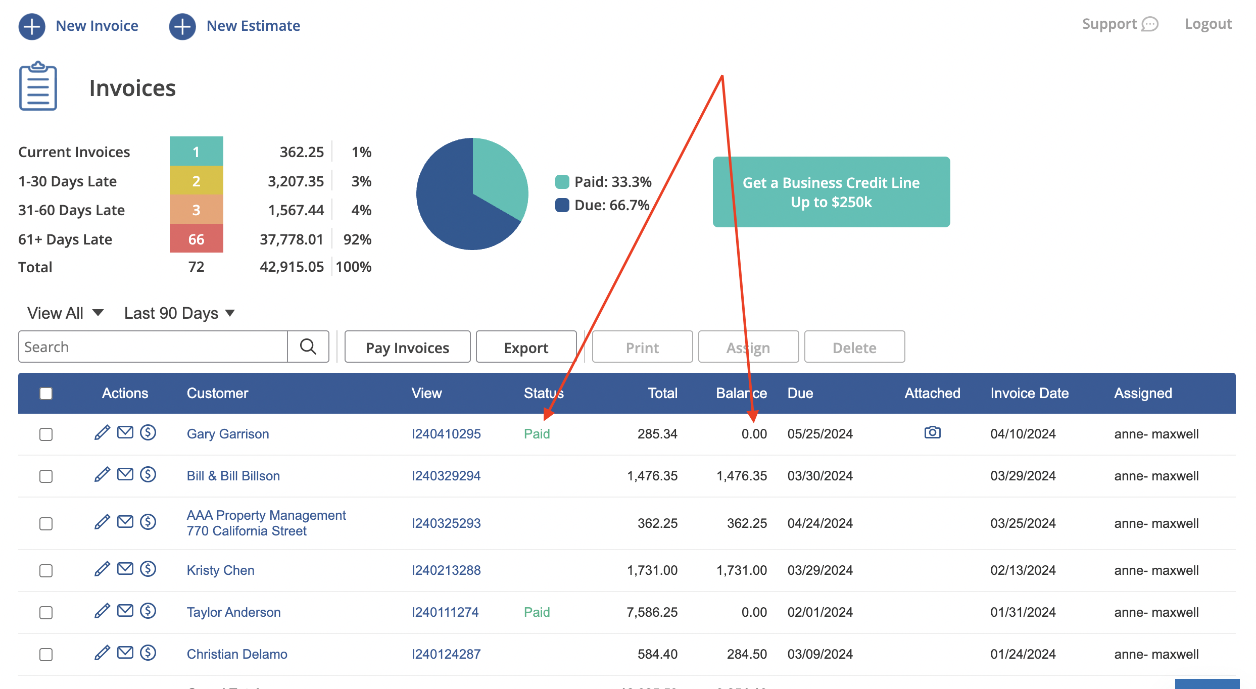Email Kristy Chen invoice envelope icon

(125, 569)
